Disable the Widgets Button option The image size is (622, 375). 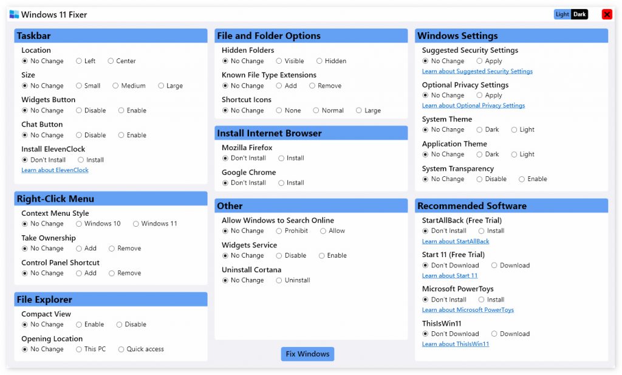pyautogui.click(x=79, y=111)
